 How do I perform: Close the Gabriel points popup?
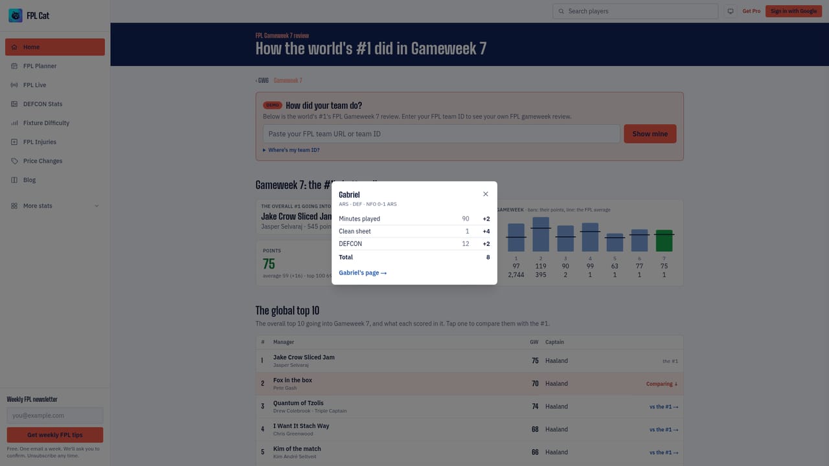point(486,194)
